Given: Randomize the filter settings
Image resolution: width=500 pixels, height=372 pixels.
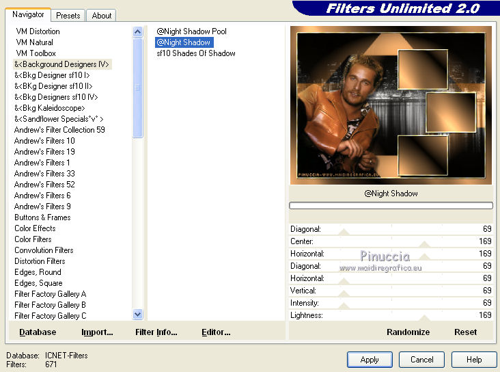Looking at the screenshot, I should [408, 332].
